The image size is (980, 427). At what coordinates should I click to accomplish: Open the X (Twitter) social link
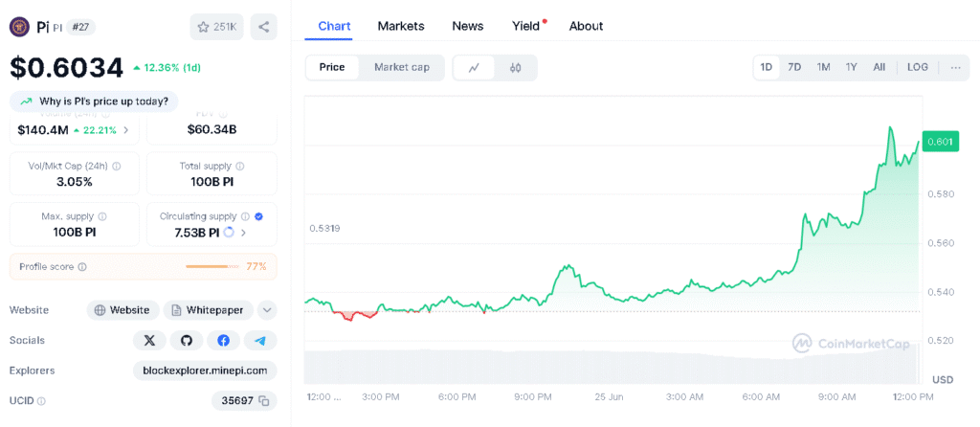coord(149,341)
